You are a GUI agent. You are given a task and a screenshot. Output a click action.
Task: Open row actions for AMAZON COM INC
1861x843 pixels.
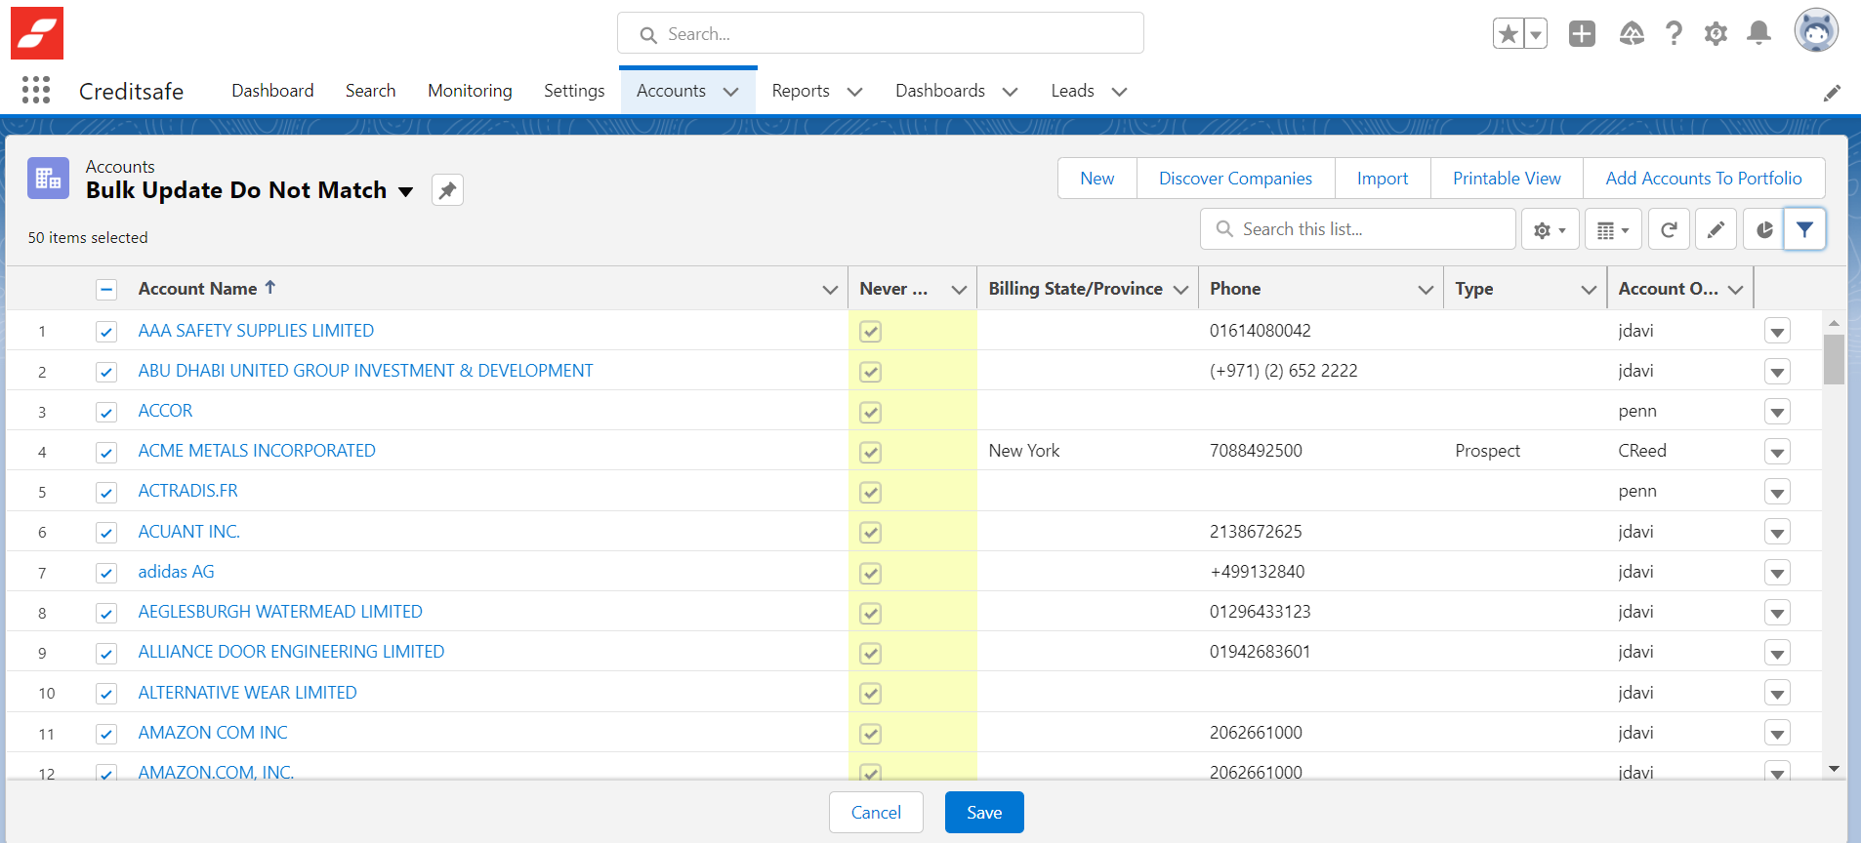(1777, 734)
